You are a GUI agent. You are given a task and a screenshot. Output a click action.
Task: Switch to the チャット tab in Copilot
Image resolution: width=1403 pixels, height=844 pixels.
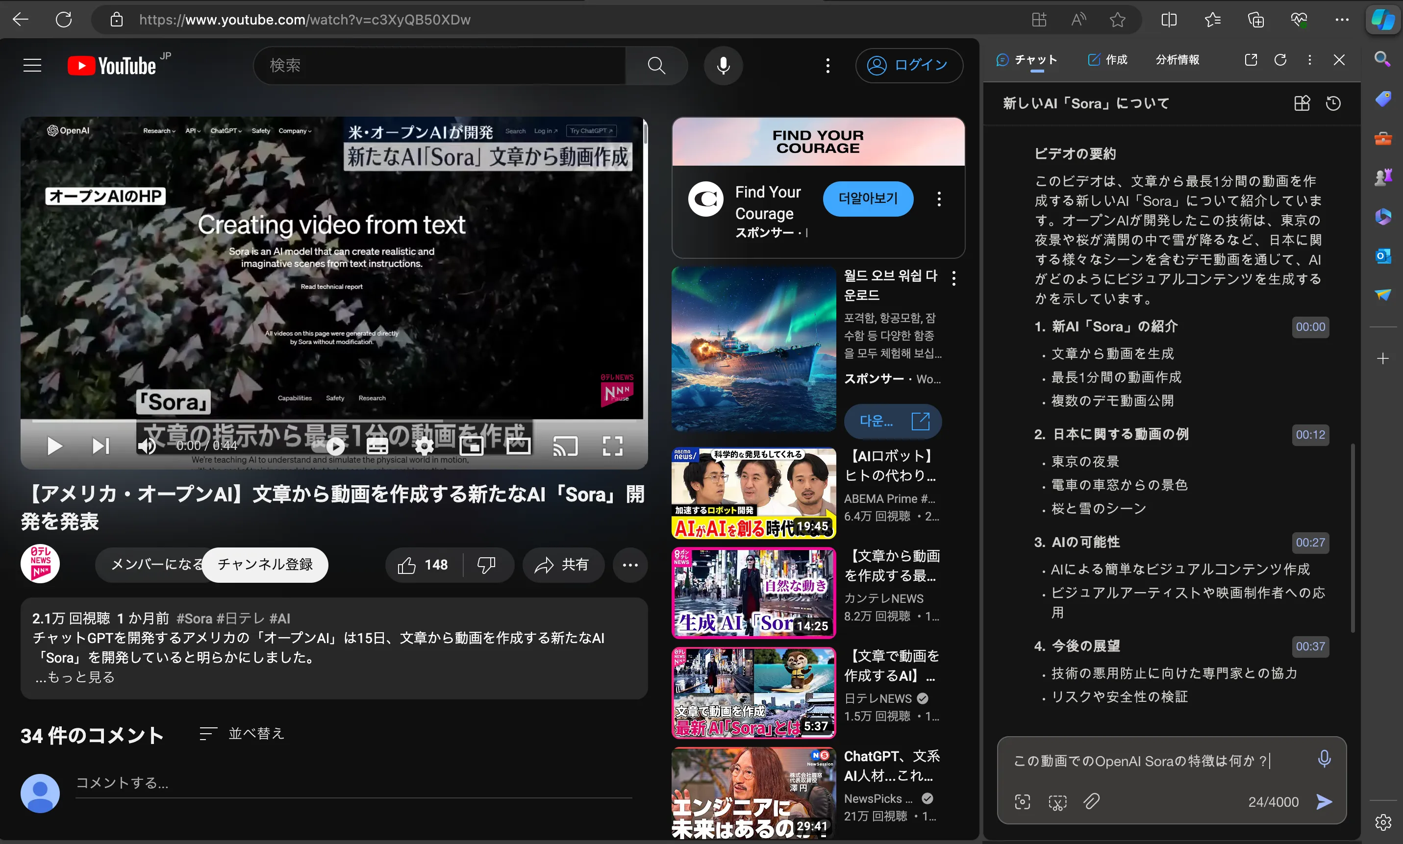[1027, 60]
